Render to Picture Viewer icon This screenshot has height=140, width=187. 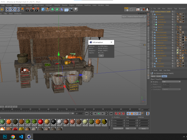pos(32,9)
